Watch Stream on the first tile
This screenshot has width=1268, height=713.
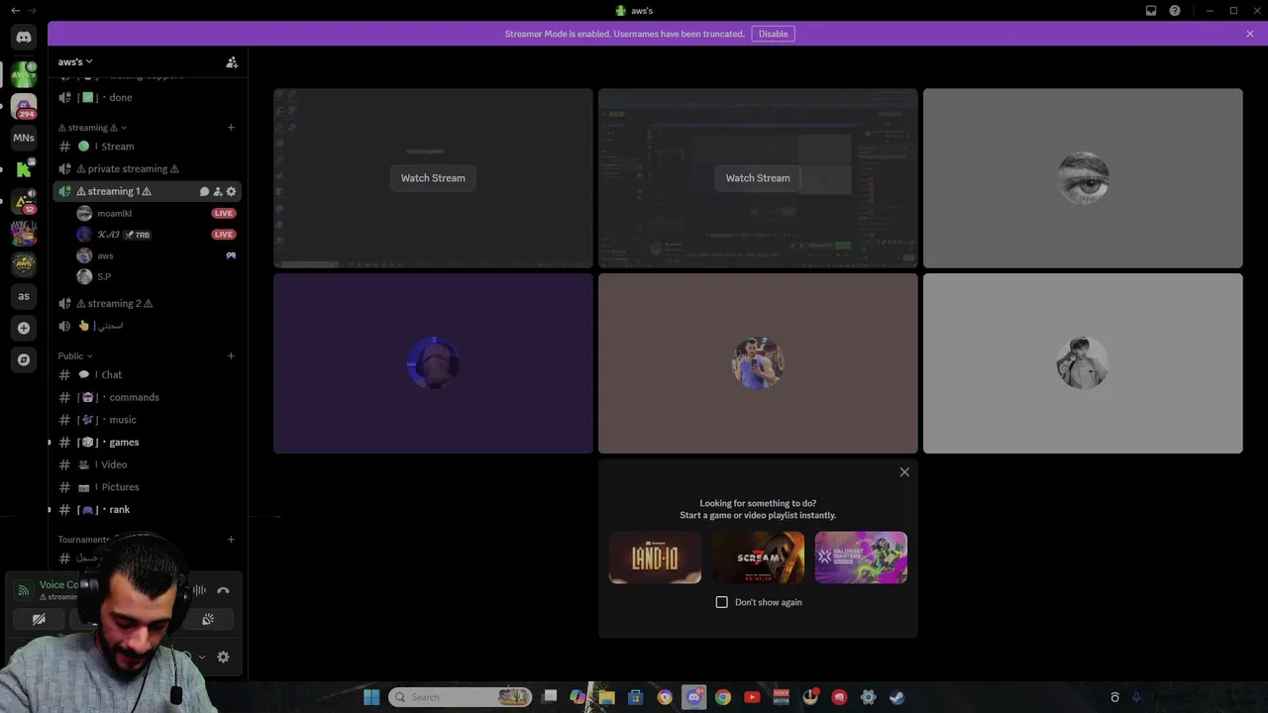[x=433, y=178]
